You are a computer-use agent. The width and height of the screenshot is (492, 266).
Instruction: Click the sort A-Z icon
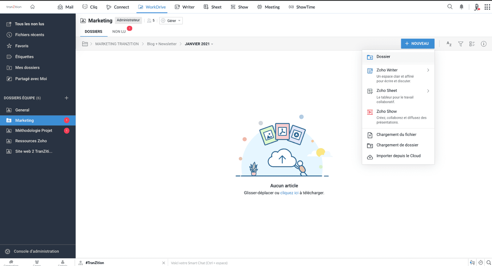point(449,44)
